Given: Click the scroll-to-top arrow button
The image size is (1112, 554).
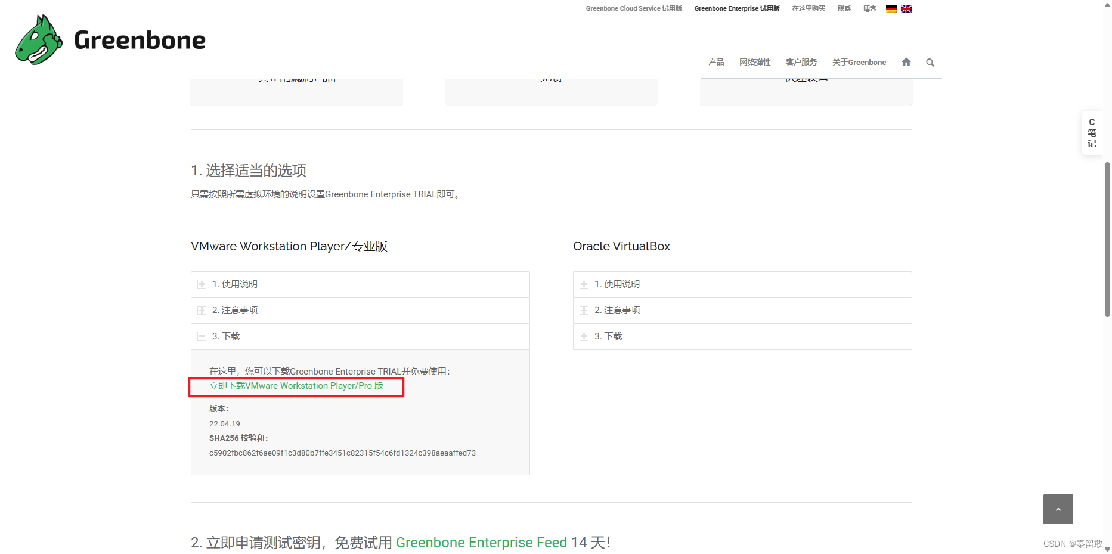Looking at the screenshot, I should 1058,509.
